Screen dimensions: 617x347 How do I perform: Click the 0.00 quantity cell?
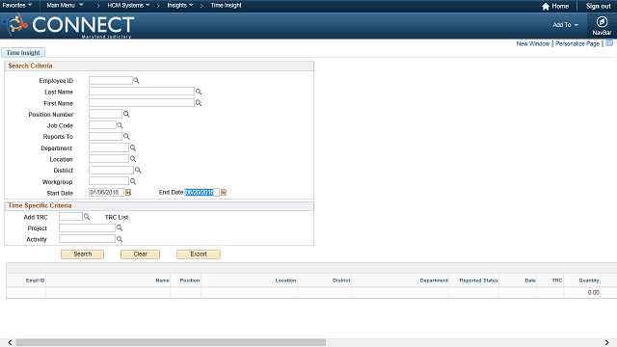point(593,293)
